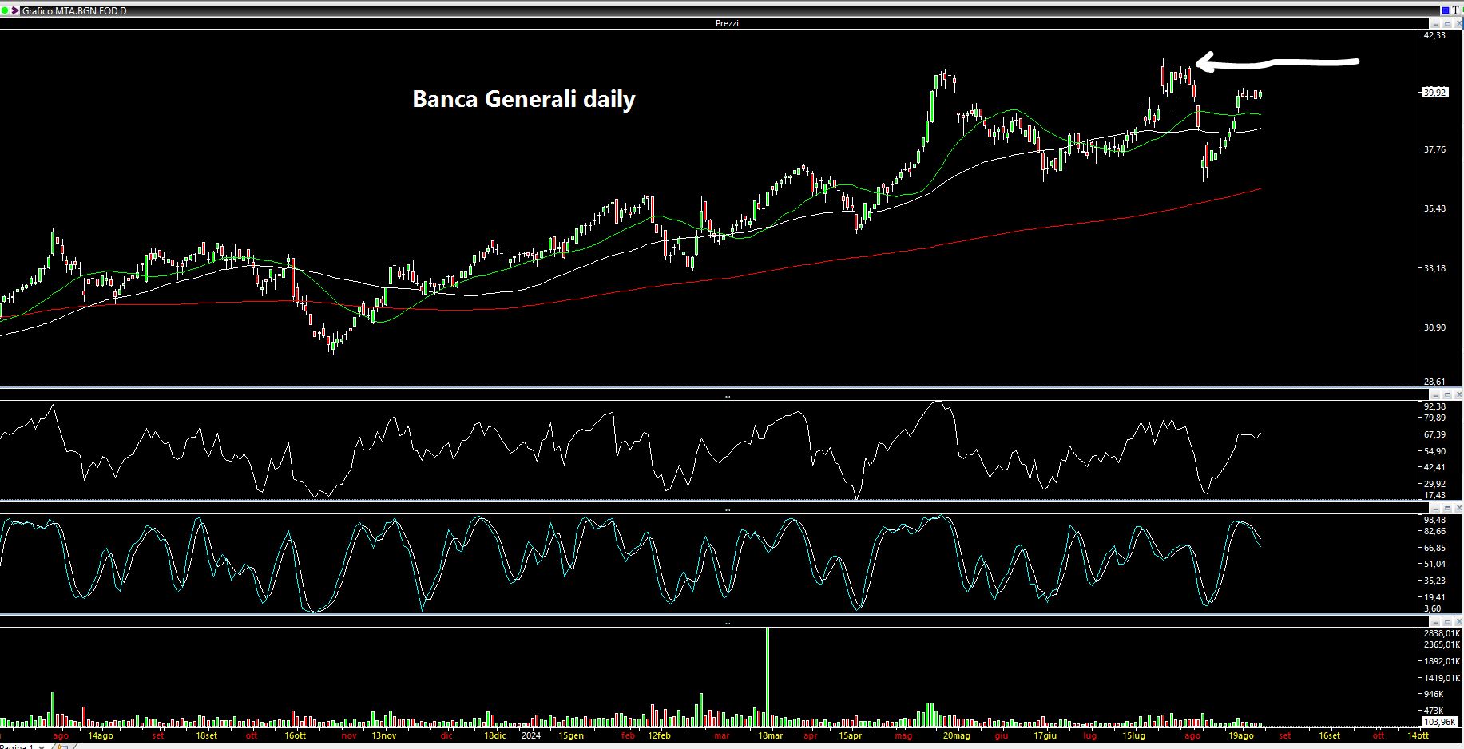Grab the RSI panel header drag handle dots

(x=727, y=396)
